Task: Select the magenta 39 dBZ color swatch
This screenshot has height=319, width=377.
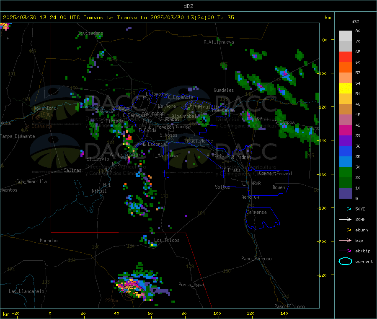Action: click(x=345, y=130)
